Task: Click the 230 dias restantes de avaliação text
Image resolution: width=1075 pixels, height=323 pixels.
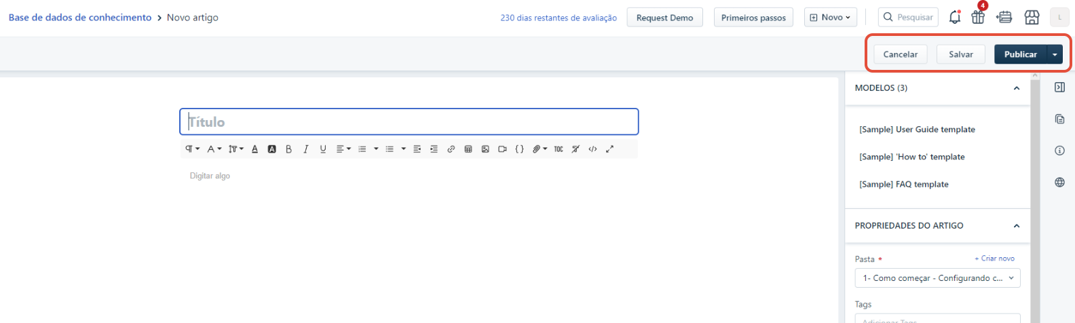Action: [559, 18]
